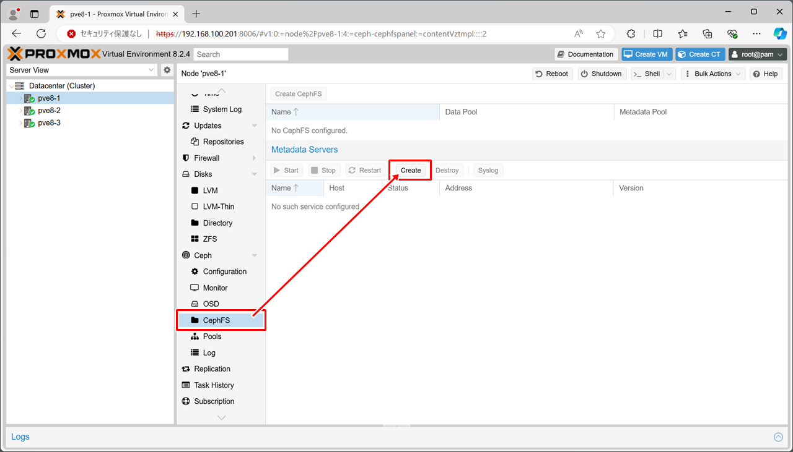Click the Create VM button

pyautogui.click(x=646, y=54)
